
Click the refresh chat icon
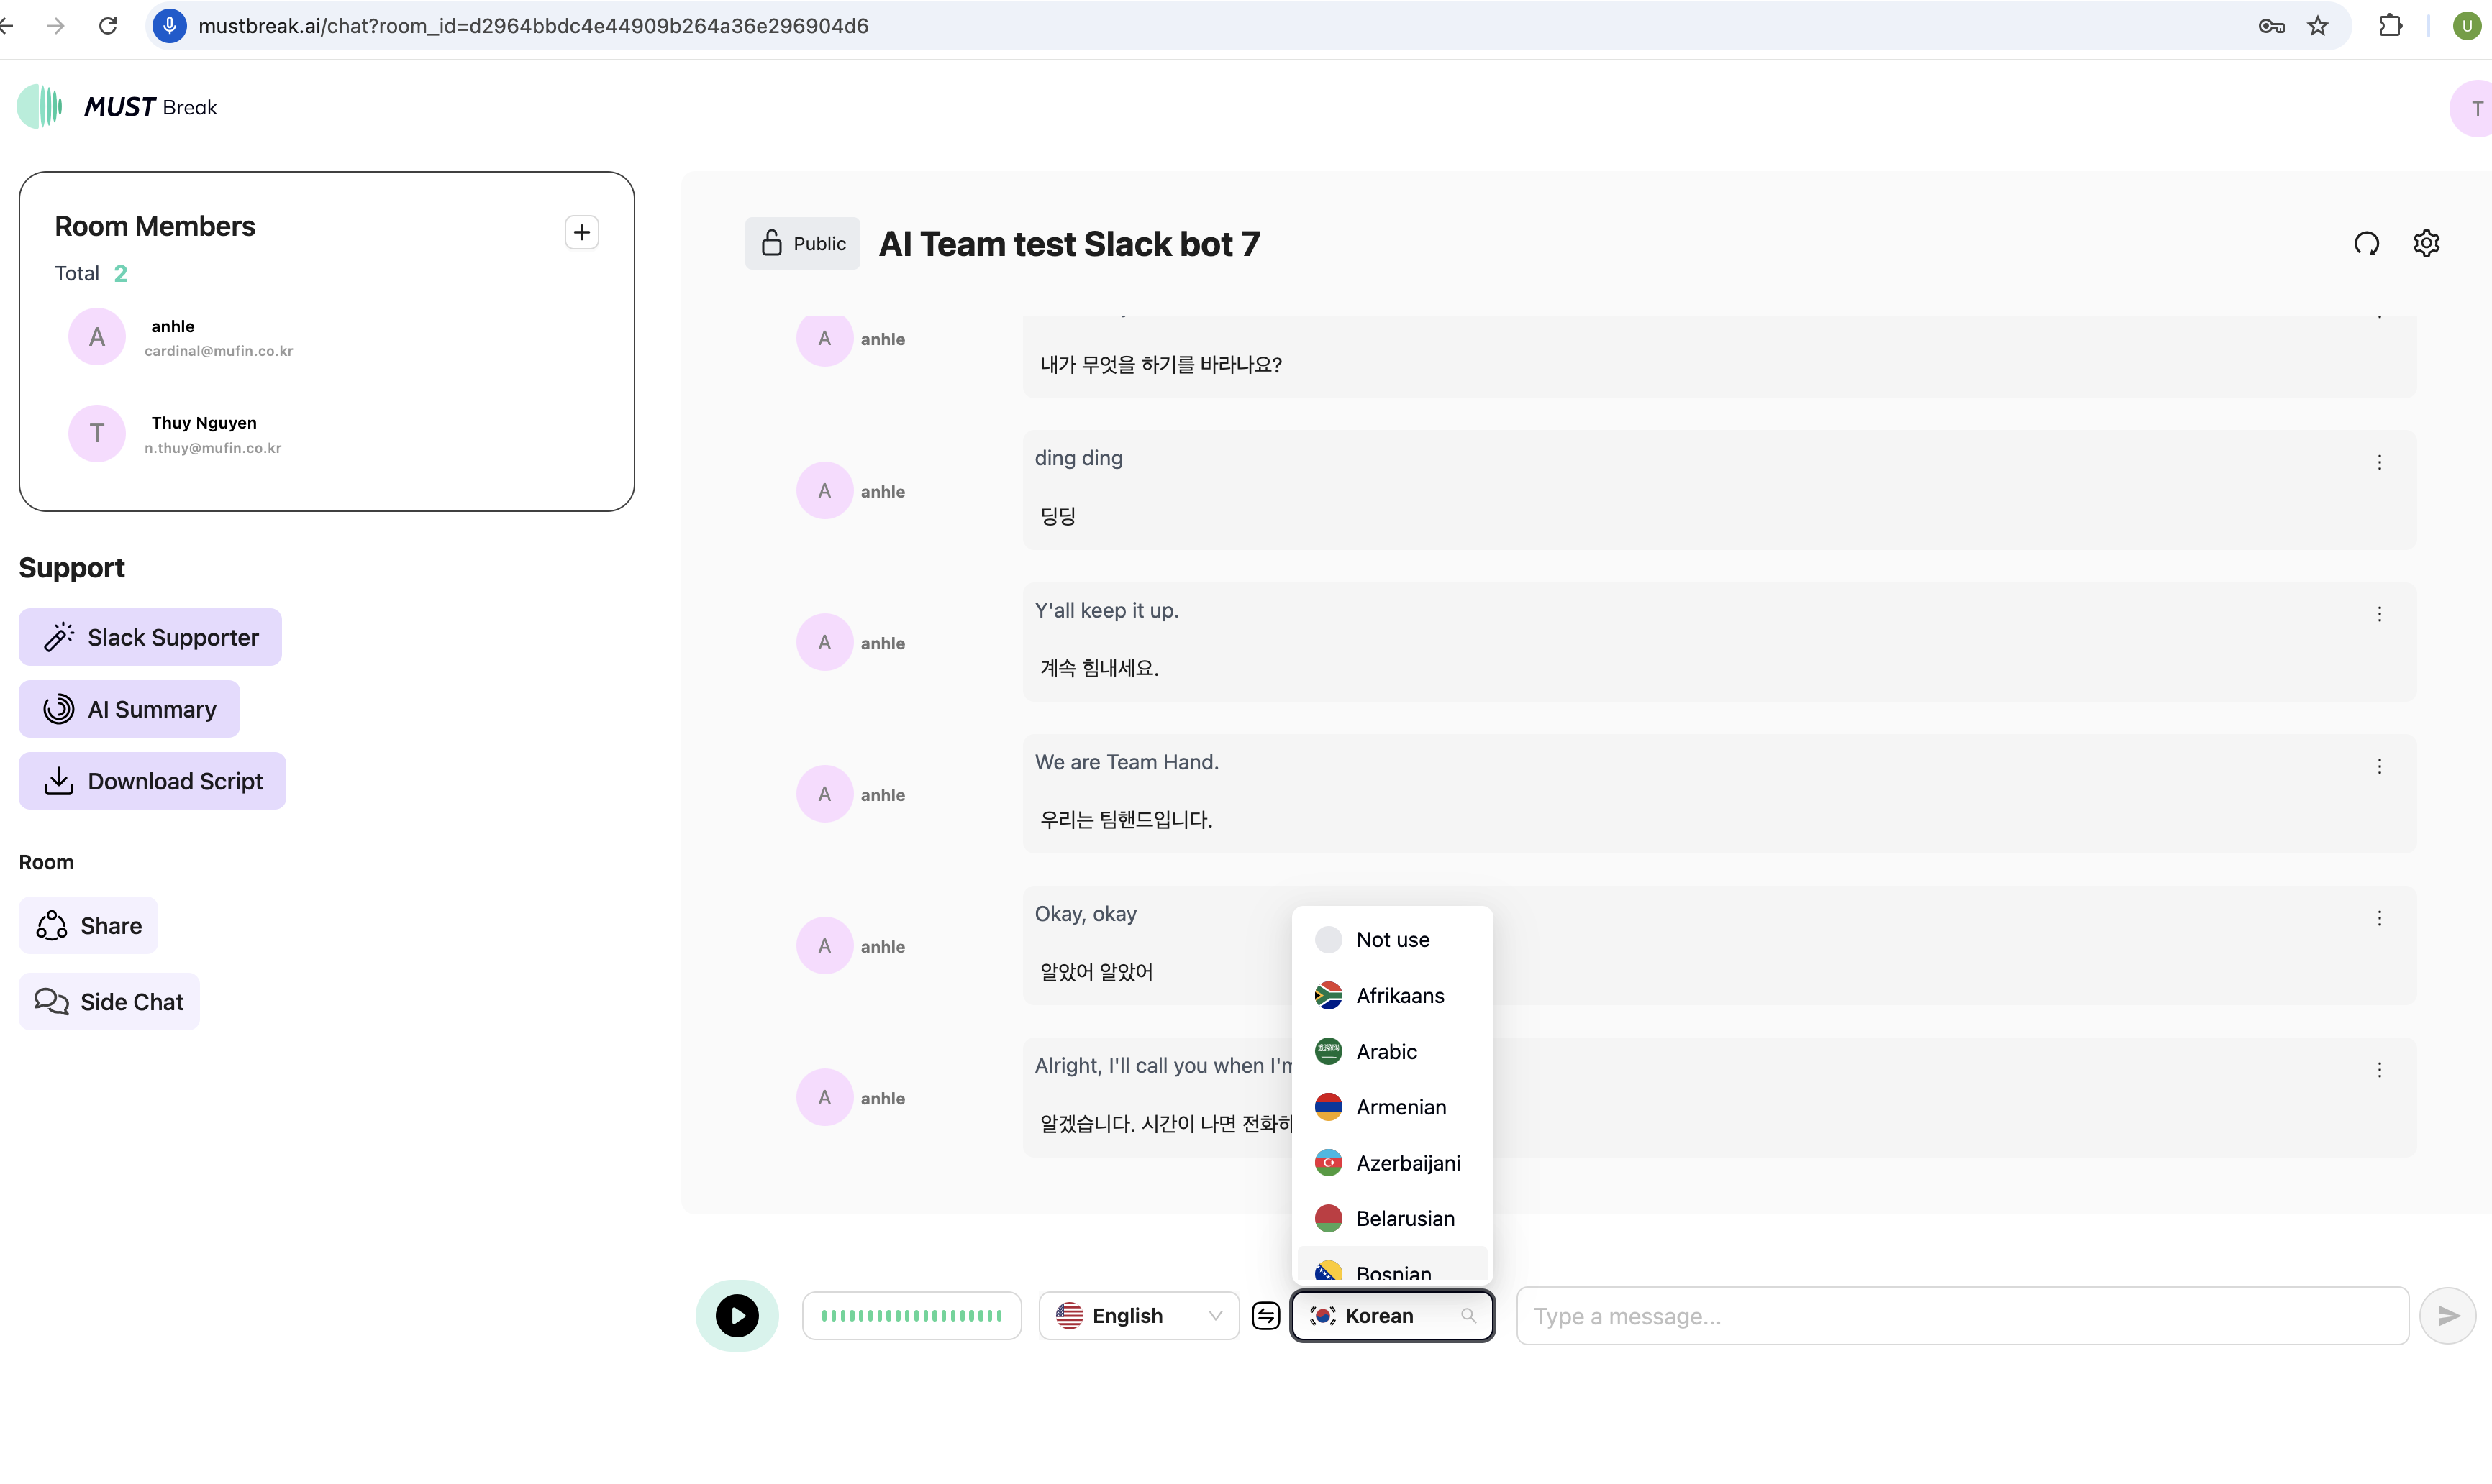(x=2366, y=243)
